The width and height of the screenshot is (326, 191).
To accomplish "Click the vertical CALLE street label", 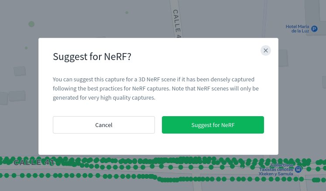I will tap(176, 23).
